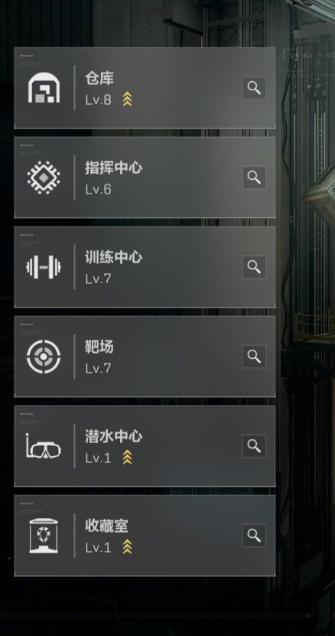Click the diving mask icon for 潜水中心
This screenshot has height=636, width=335.
44,446
